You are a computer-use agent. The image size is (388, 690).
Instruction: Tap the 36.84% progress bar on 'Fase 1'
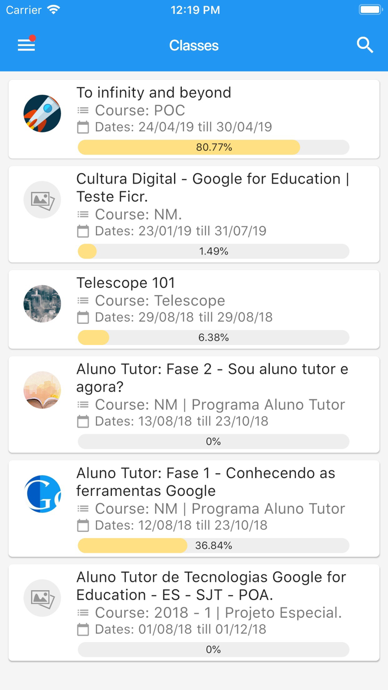[x=213, y=545]
